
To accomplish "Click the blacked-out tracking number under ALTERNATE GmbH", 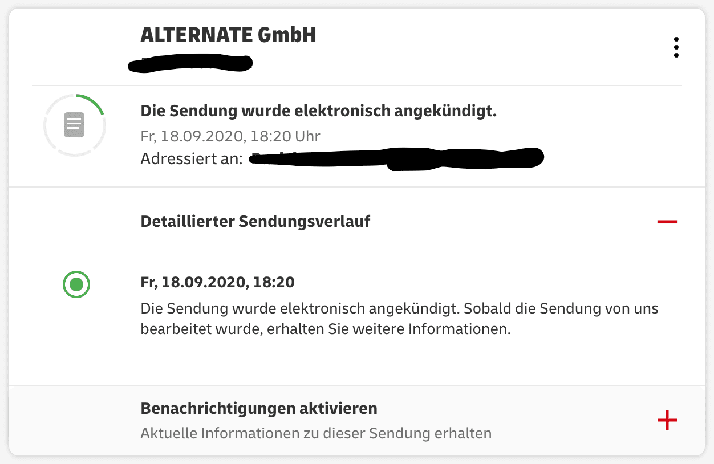I will point(190,63).
